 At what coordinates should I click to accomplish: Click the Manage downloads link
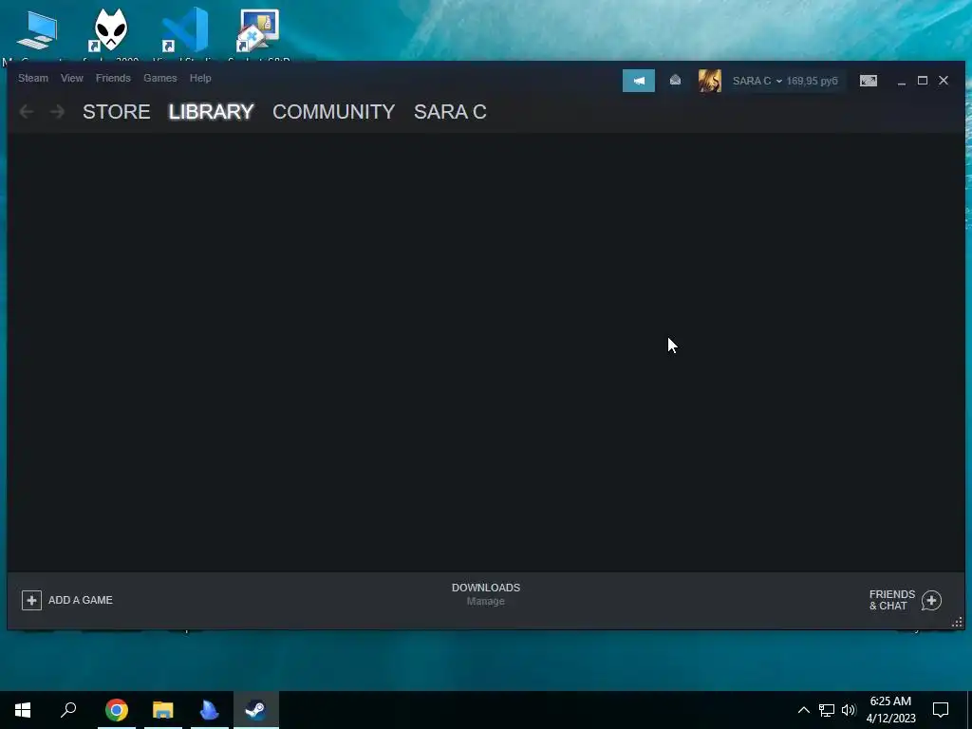click(486, 601)
